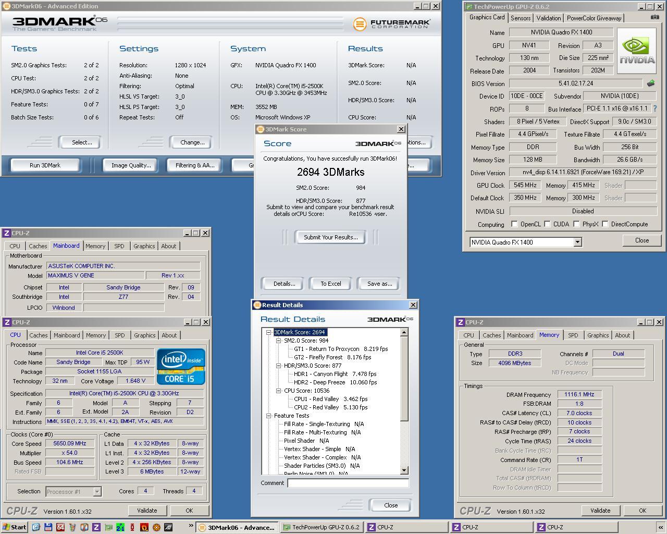Click the Futuremark orange logo icon
Screen dimensions: 667x534
(359, 23)
